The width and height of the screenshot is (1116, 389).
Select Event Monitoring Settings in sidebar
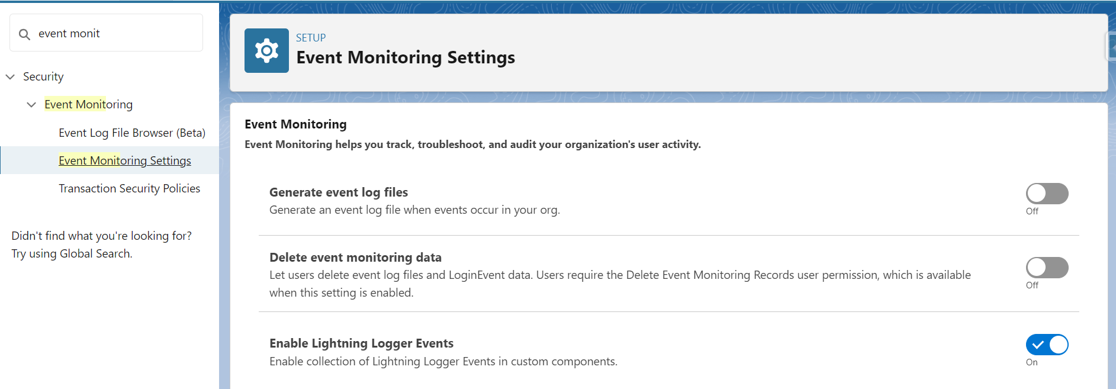point(125,160)
